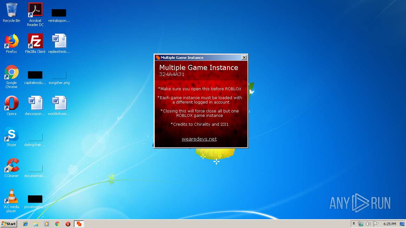This screenshot has width=406, height=228.
Task: Click Multiple Game Instance taskbar button
Action: click(x=79, y=224)
